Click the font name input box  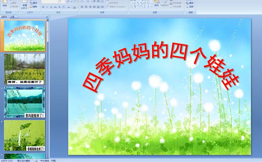pyautogui.click(x=49, y=1)
